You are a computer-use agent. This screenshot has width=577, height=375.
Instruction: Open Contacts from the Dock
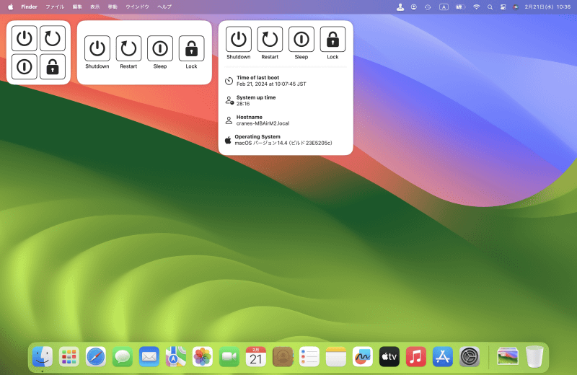[x=283, y=356]
